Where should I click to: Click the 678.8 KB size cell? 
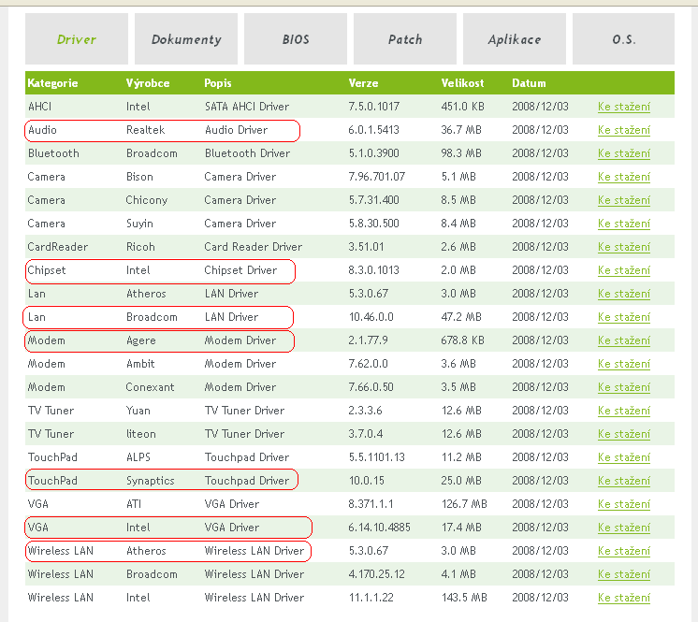pos(462,340)
